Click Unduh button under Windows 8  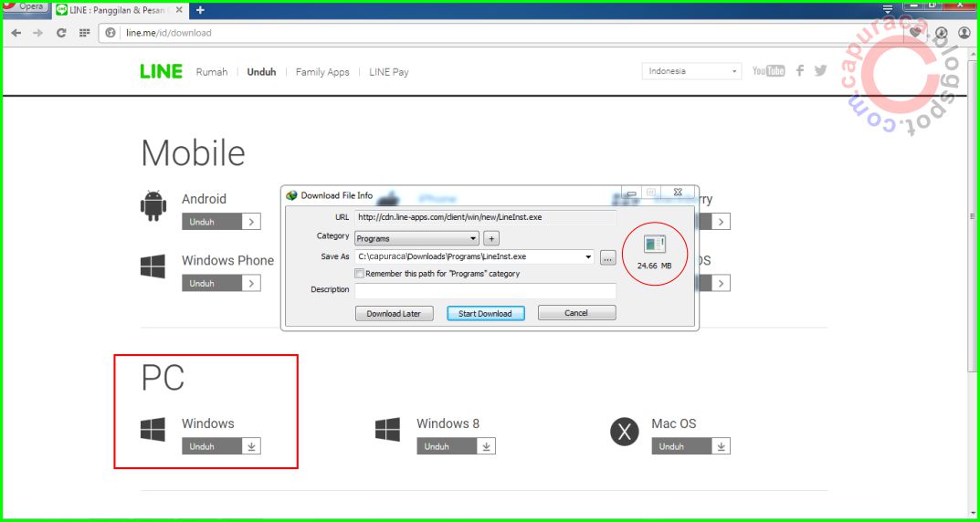pos(457,446)
